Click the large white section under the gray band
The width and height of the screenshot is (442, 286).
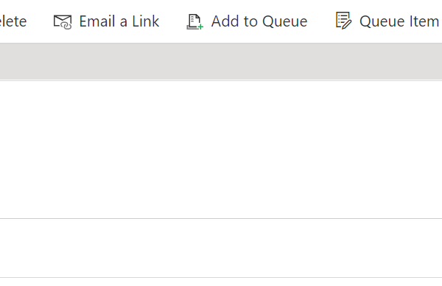(x=221, y=150)
